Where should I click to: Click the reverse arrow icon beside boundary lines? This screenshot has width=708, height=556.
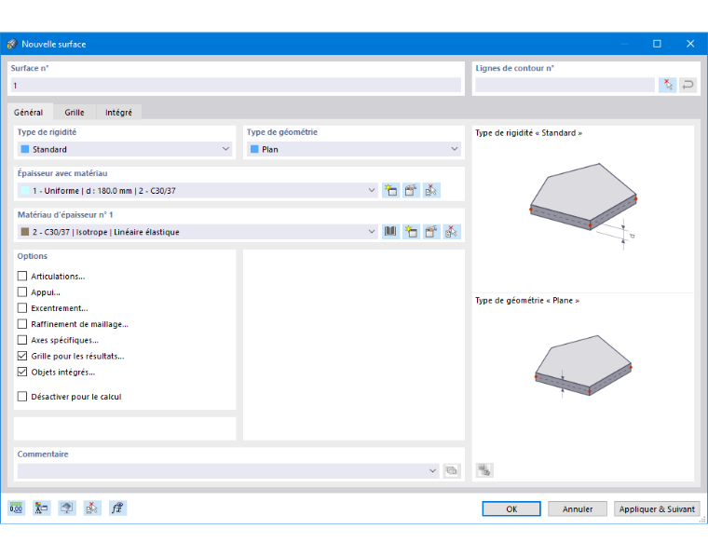tap(688, 85)
